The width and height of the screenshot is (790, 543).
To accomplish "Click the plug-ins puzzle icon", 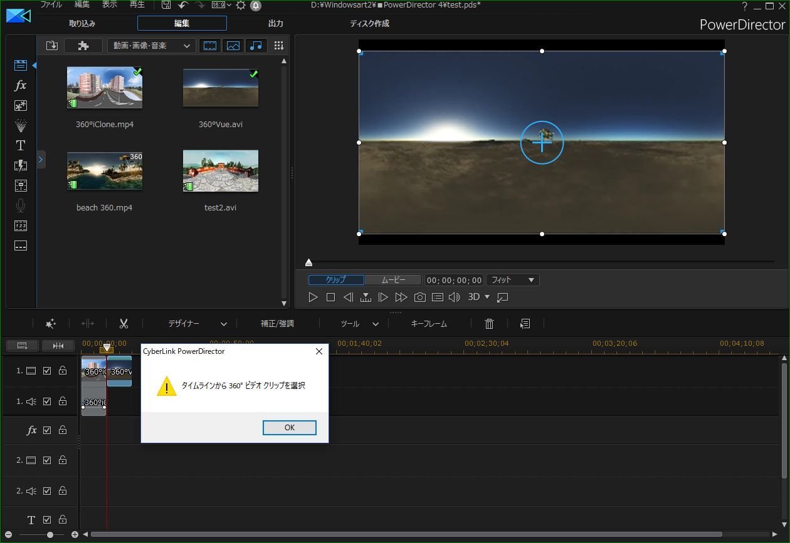I will tap(83, 46).
